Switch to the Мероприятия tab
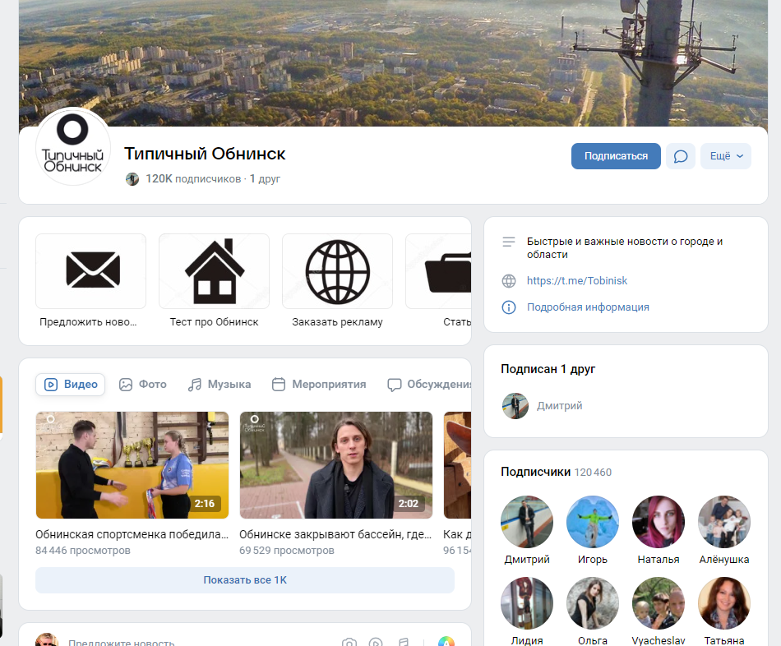781x646 pixels. tap(319, 385)
